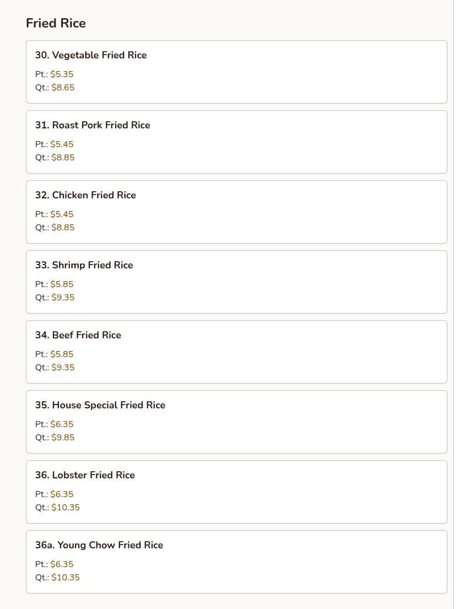Image resolution: width=465 pixels, height=609 pixels.
Task: Click the Young Chow Fried Rice quart price
Action: [66, 578]
